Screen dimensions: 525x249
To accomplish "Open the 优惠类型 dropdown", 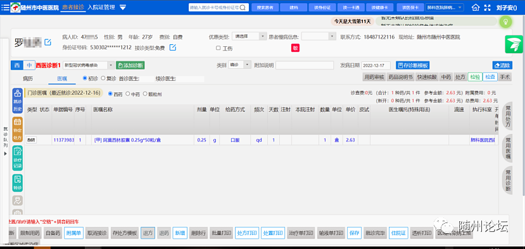I will 250,36.
